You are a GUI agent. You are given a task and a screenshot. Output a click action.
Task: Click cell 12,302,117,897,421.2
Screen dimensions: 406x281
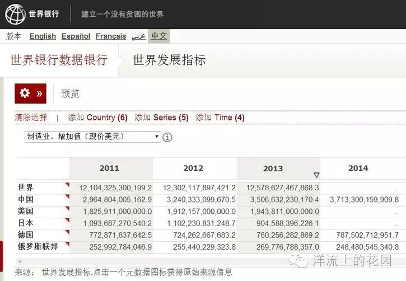[x=199, y=188]
